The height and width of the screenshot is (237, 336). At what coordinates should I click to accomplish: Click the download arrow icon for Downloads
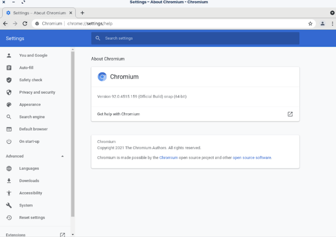pos(9,181)
